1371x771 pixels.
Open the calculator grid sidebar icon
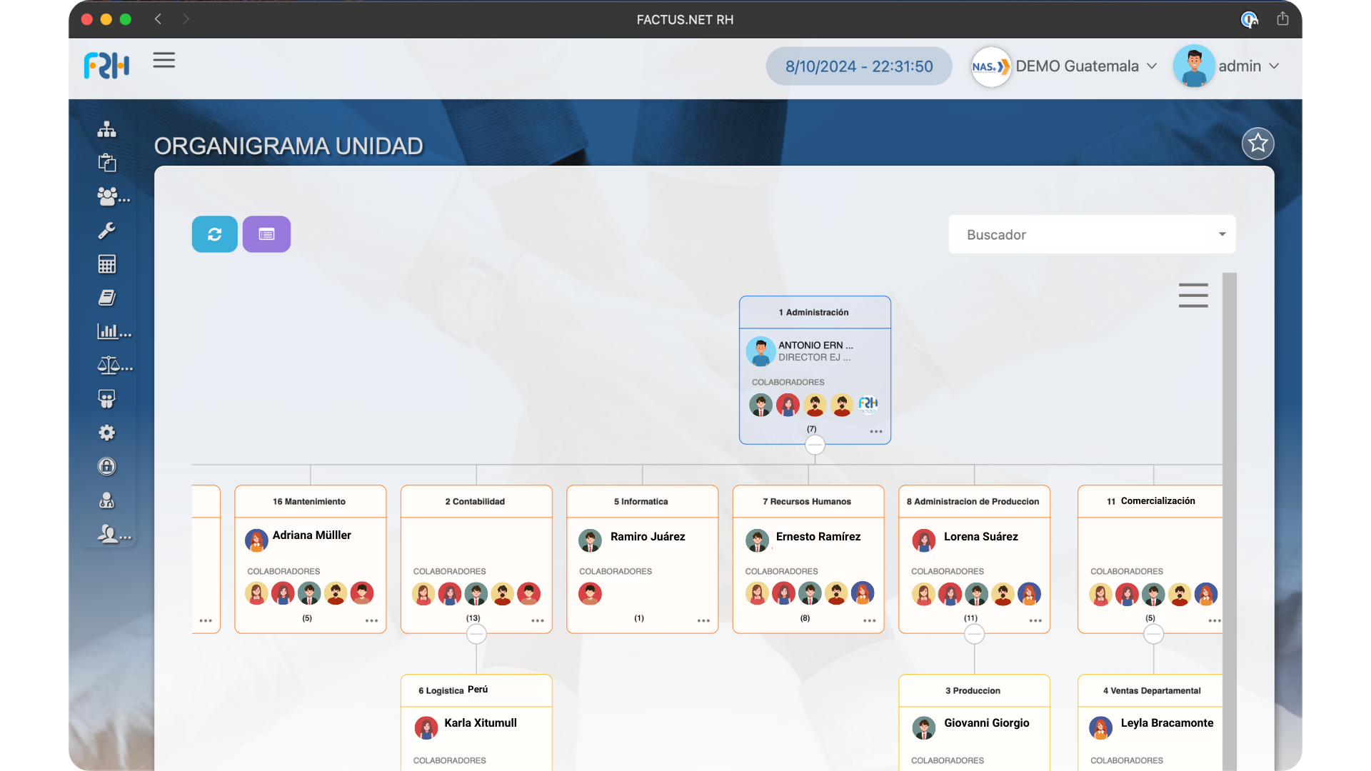107,264
